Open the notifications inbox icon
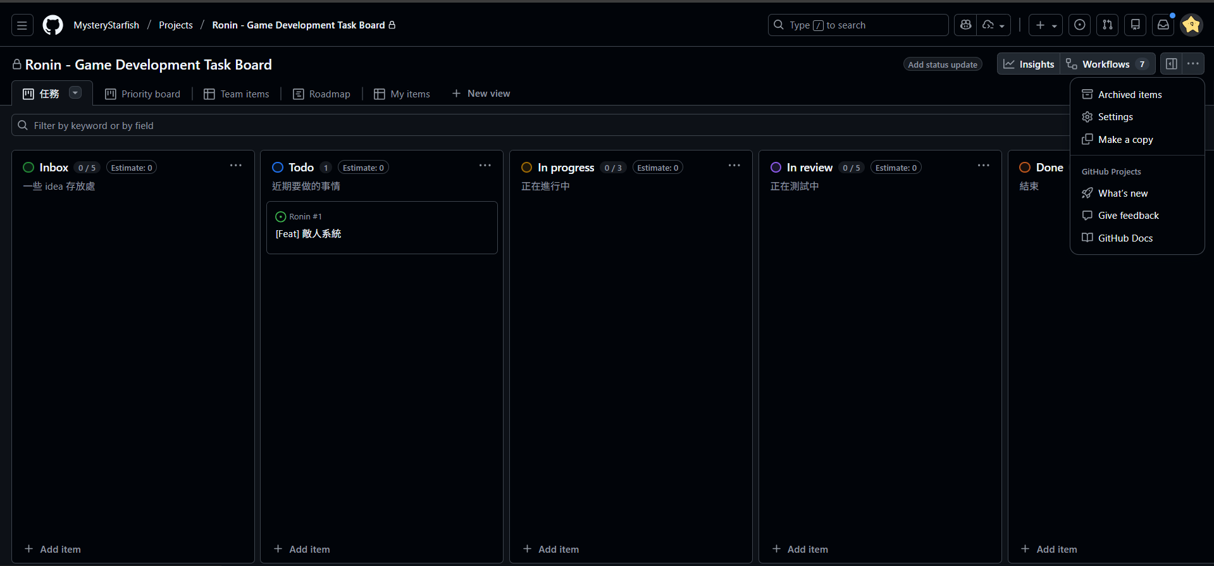The image size is (1214, 566). click(x=1163, y=25)
